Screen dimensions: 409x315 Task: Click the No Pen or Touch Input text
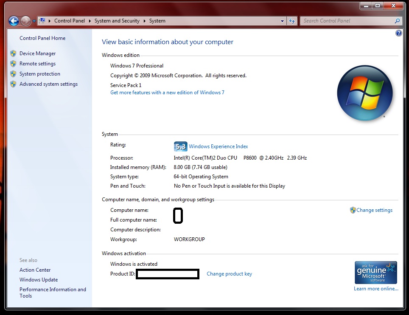(230, 186)
